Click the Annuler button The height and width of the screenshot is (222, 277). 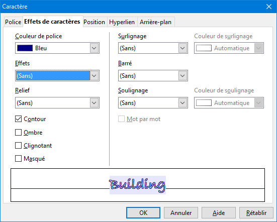181,212
